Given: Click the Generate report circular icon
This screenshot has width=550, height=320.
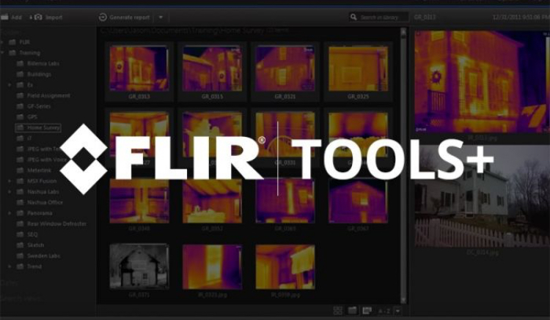Looking at the screenshot, I should coord(103,17).
